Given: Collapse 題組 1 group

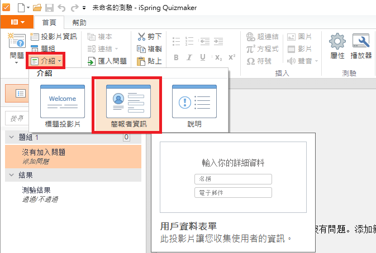Looking at the screenshot, I should click(x=11, y=137).
